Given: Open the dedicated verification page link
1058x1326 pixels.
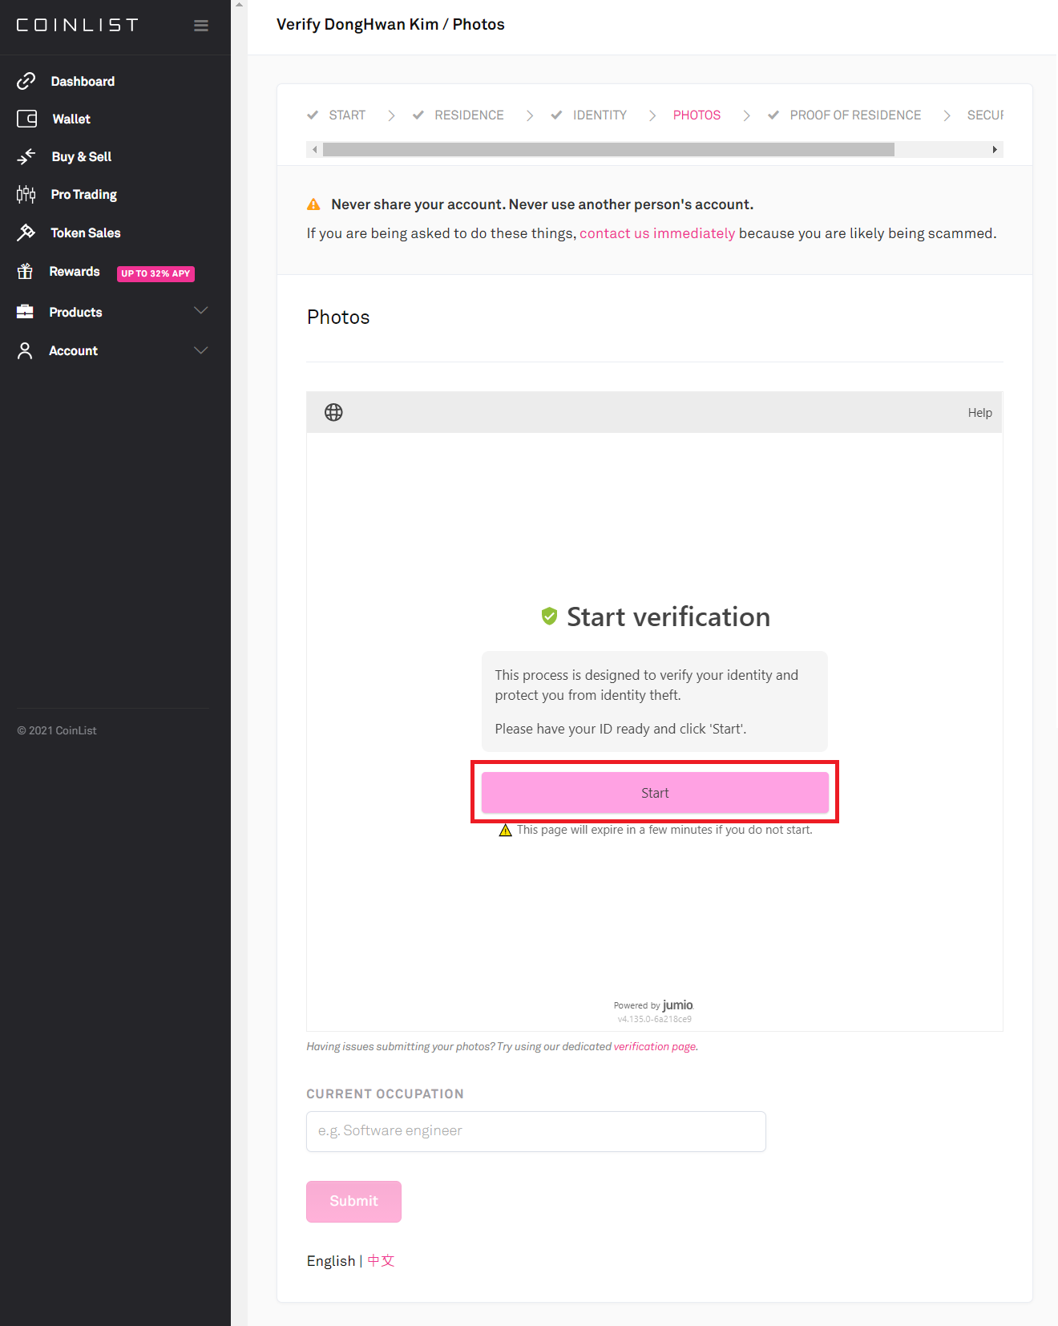Looking at the screenshot, I should pyautogui.click(x=655, y=1046).
